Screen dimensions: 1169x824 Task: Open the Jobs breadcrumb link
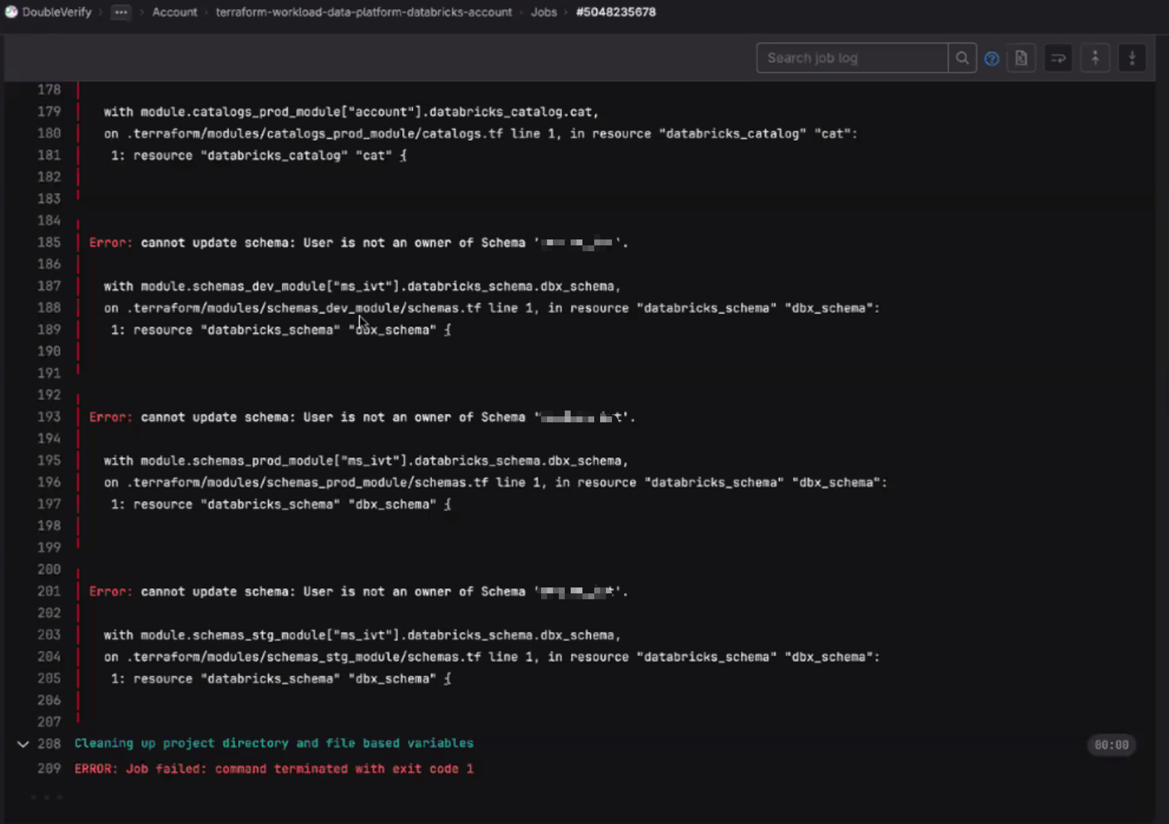pos(543,12)
